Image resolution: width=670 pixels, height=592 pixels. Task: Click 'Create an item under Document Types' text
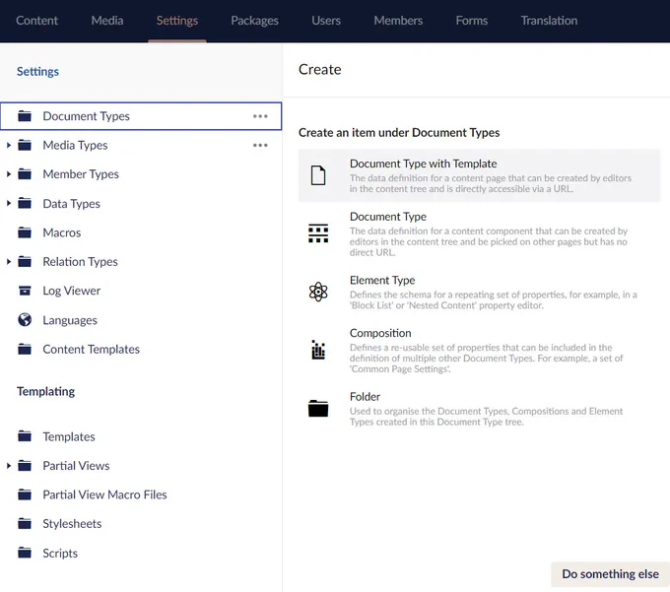click(399, 132)
